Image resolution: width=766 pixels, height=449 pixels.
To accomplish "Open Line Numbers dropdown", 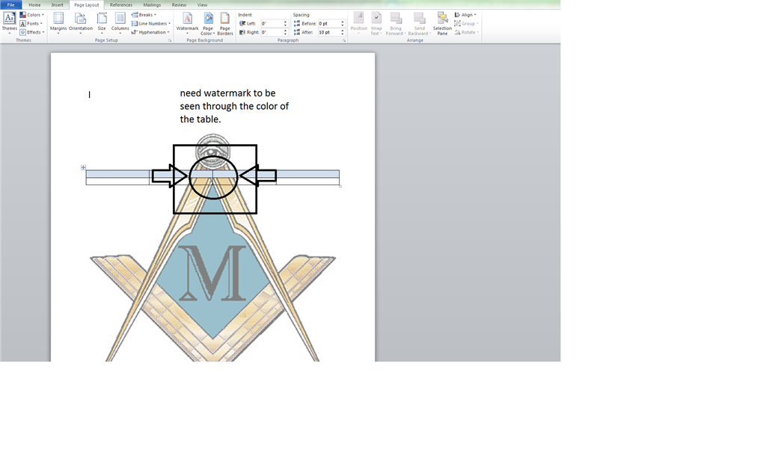I will coord(151,23).
